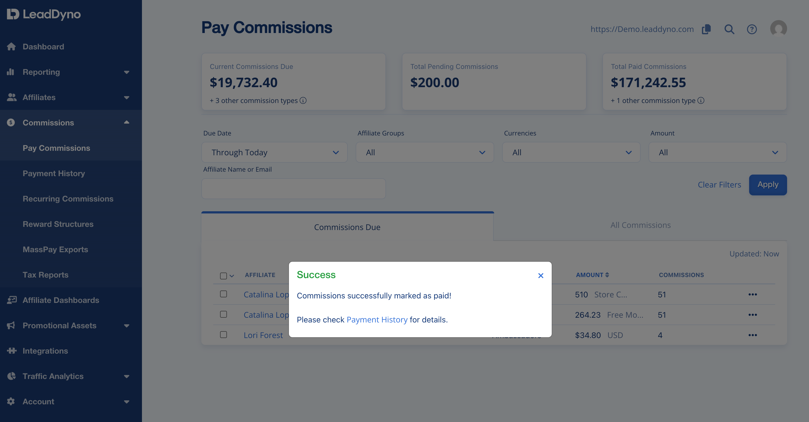
Task: Click the Account gear icon
Action: point(11,402)
